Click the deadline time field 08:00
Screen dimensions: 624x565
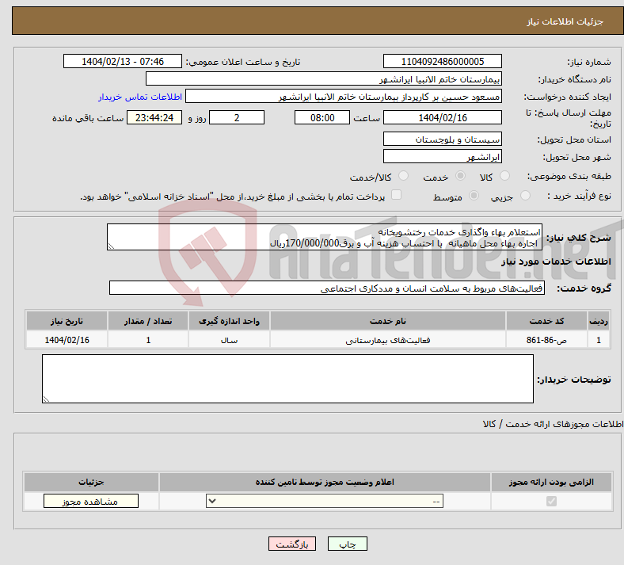click(x=322, y=117)
